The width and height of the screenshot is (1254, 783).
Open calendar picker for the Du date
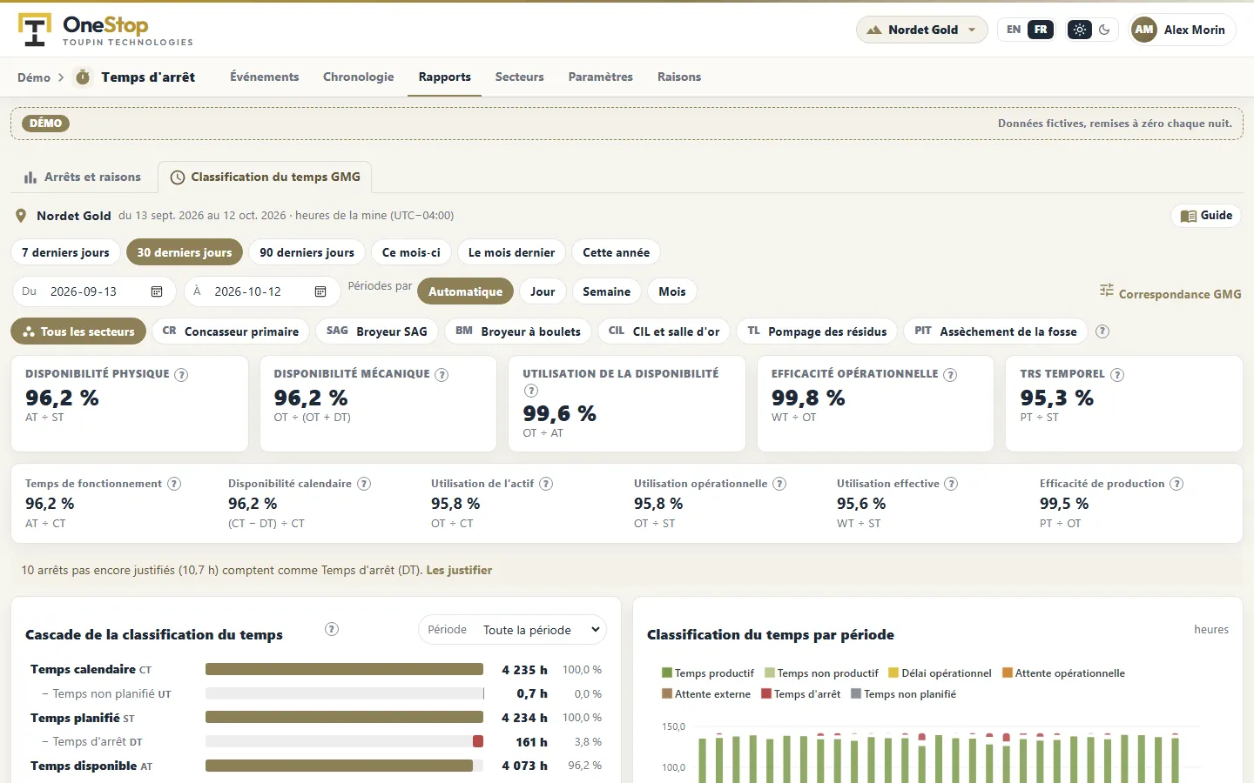(157, 291)
